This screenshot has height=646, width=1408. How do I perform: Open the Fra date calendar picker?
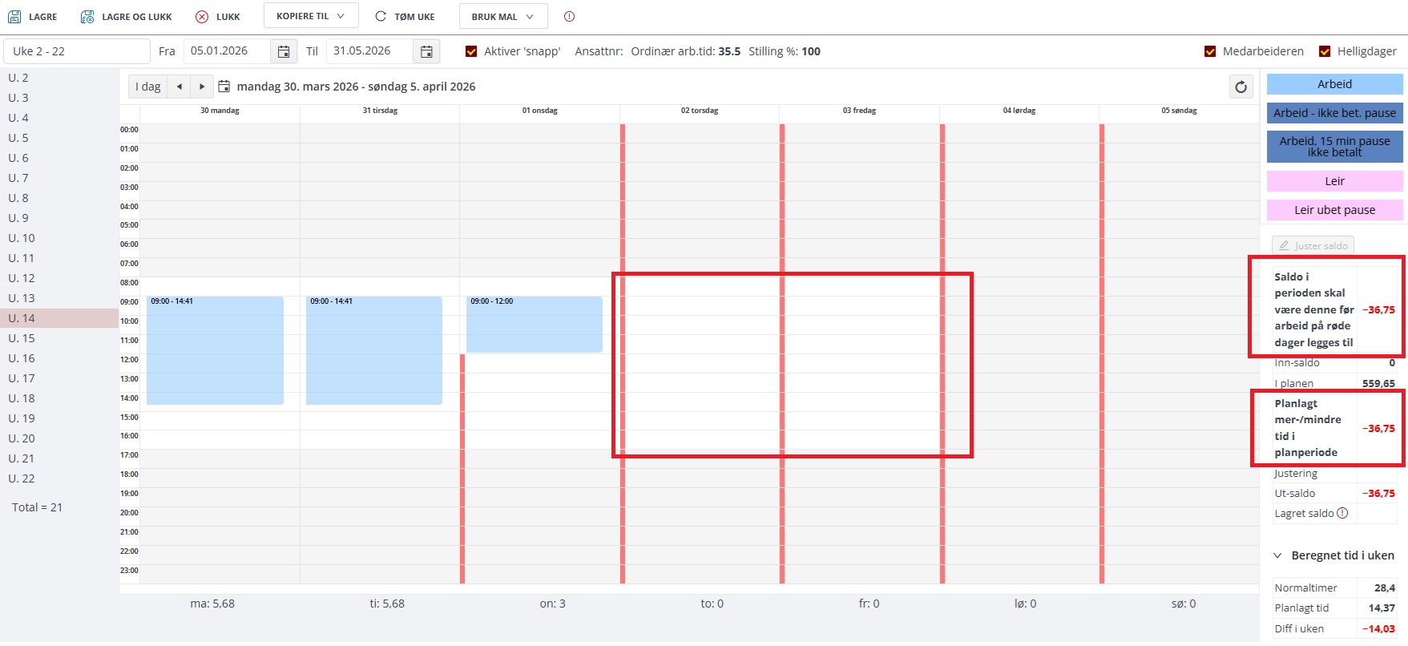[283, 51]
